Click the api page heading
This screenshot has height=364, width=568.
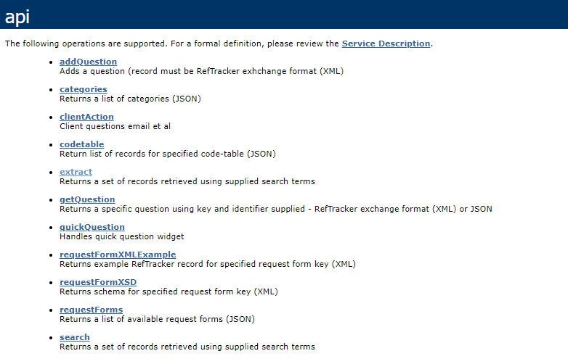[x=17, y=17]
